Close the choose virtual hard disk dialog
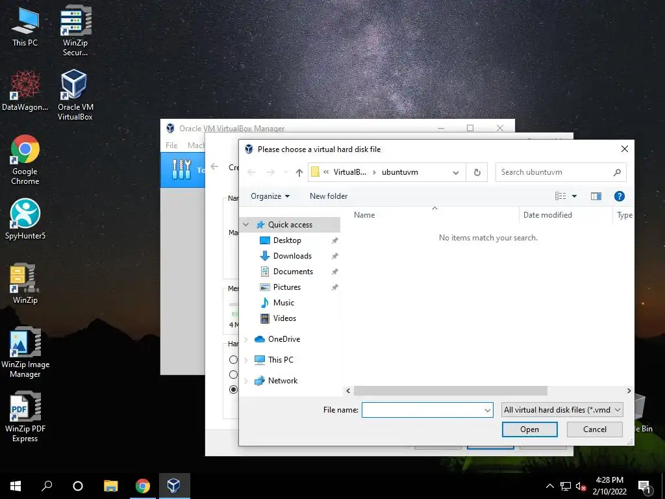The width and height of the screenshot is (665, 499). click(x=624, y=149)
